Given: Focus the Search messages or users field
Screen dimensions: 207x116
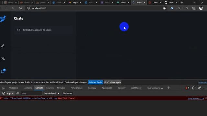Looking at the screenshot, I should click(x=44, y=30).
